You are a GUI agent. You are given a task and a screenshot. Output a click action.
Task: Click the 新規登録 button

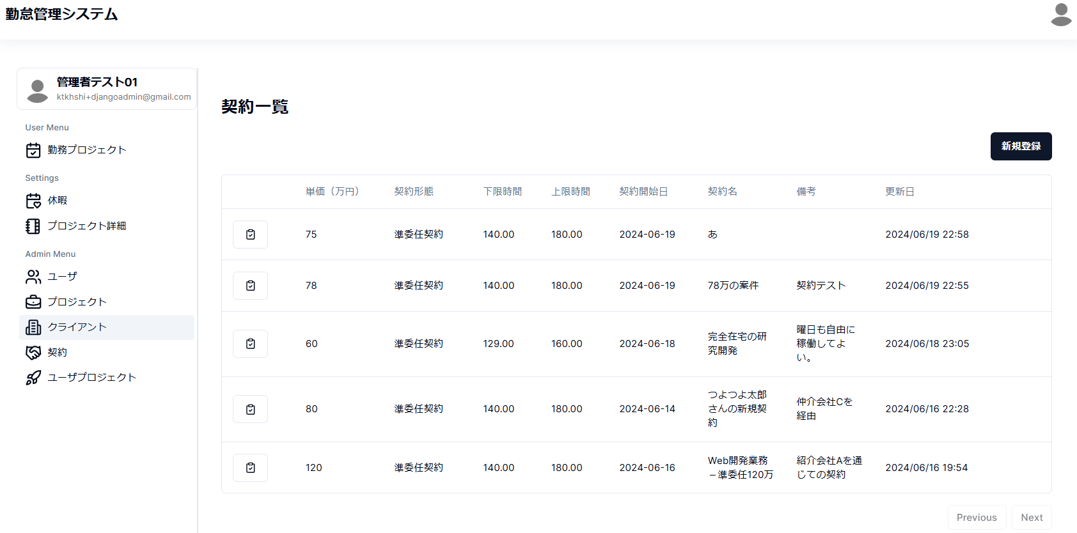pos(1021,146)
